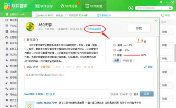Viewport: 176px width, 108px height.
Task: Select the 一般 rating radio button
Action: [115, 50]
